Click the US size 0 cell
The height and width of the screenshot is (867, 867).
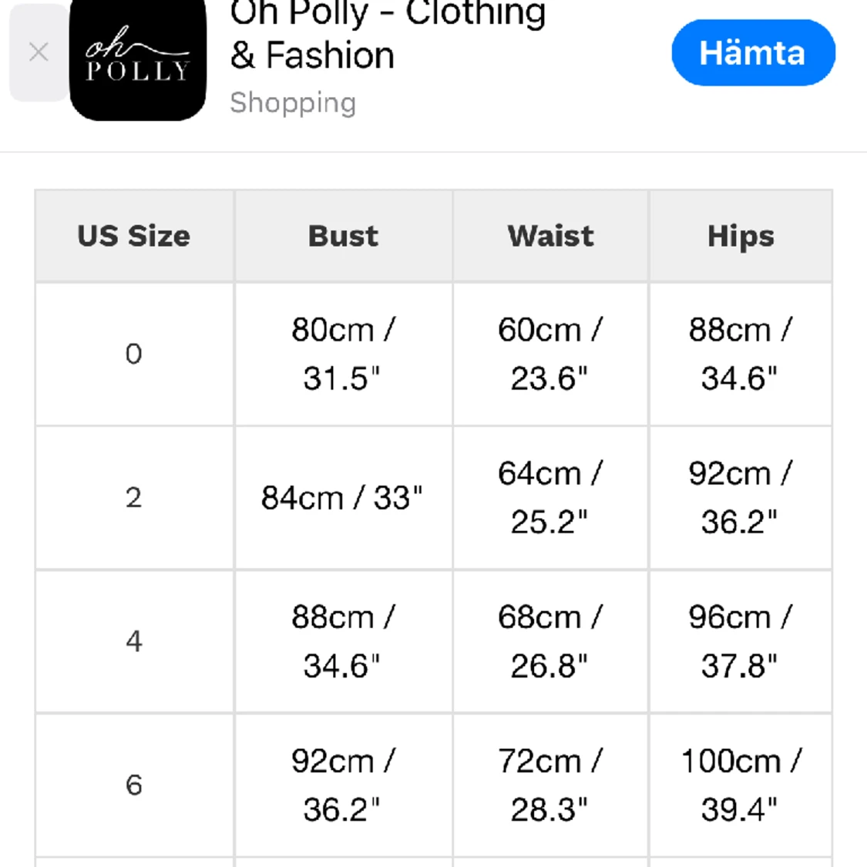134,354
